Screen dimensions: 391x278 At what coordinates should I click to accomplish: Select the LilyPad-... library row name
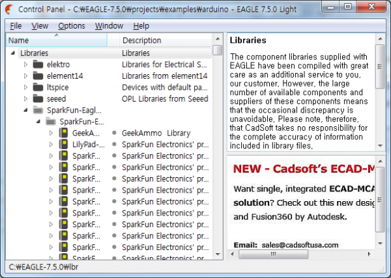tap(88, 145)
